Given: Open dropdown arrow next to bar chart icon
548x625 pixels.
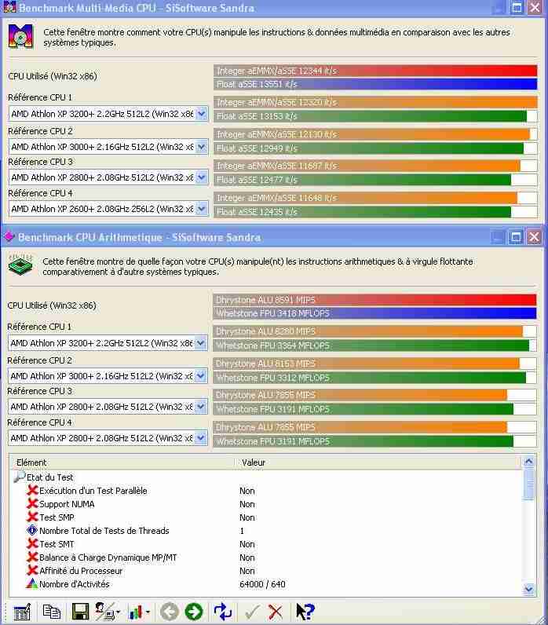Looking at the screenshot, I should coord(148,612).
